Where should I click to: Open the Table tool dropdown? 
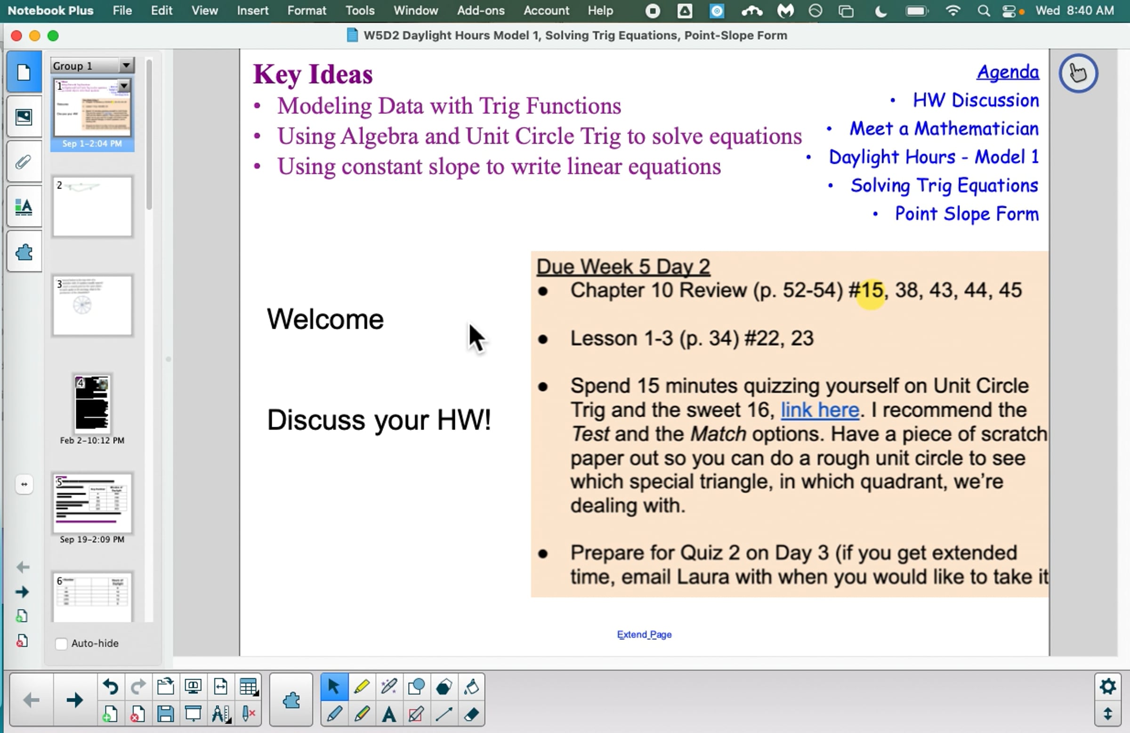pos(248,686)
